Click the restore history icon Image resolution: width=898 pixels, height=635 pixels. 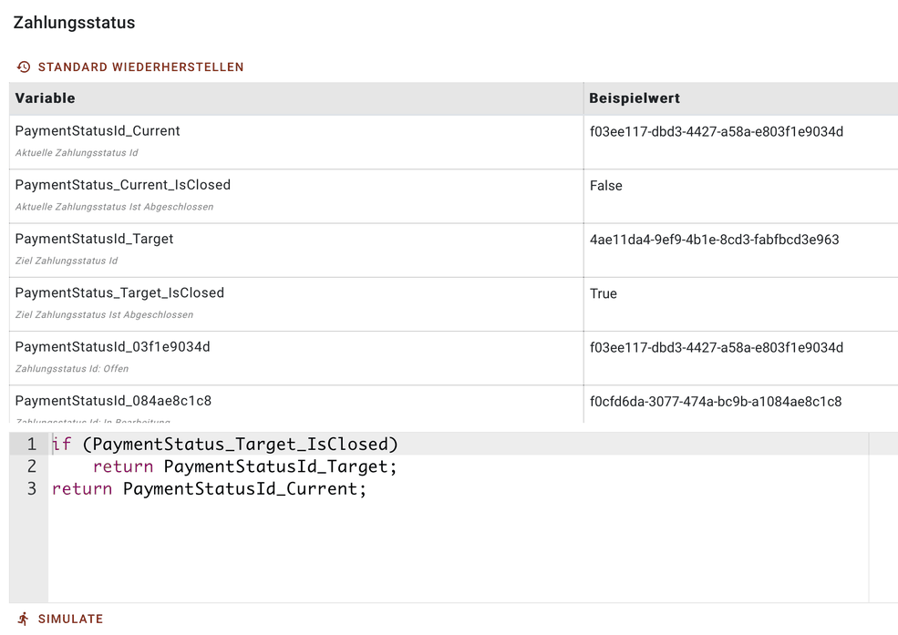coord(24,67)
